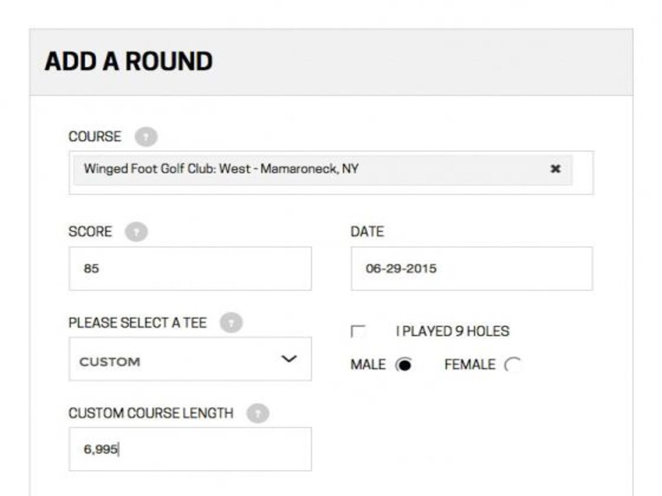Click the ADD A ROUND heading

coord(129,62)
